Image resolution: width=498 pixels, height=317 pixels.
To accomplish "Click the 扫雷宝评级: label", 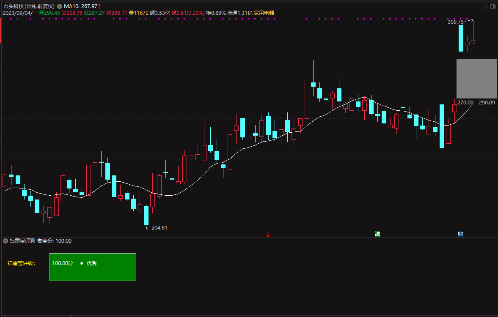I will 21,263.
